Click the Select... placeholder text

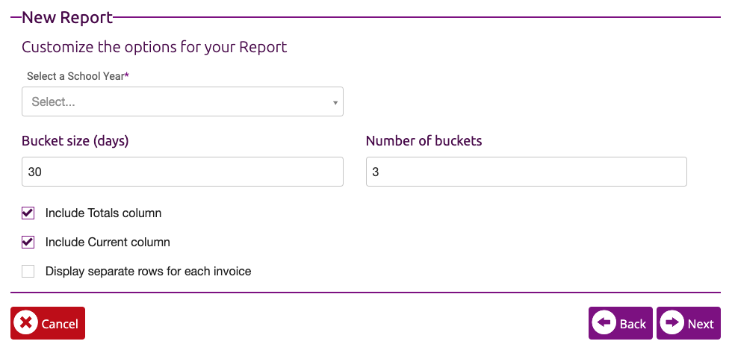(x=53, y=101)
